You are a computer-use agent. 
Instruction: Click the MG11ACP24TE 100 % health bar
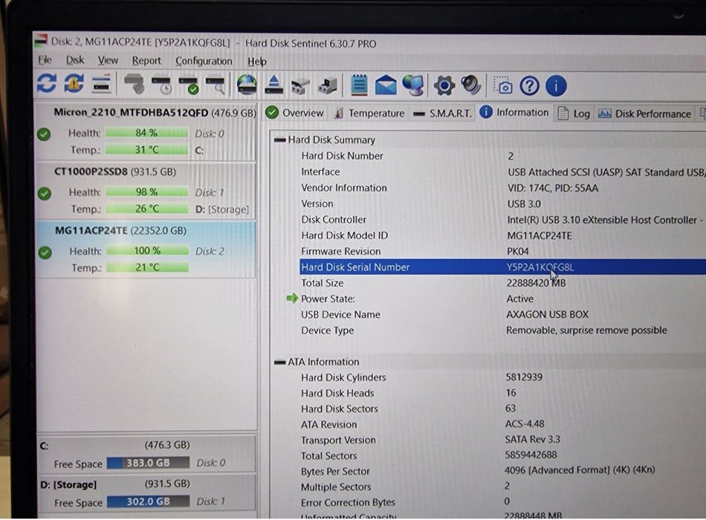coord(148,251)
